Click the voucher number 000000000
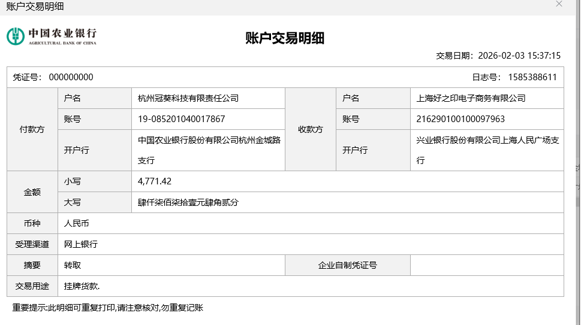The height and width of the screenshot is (325, 581). (x=71, y=77)
